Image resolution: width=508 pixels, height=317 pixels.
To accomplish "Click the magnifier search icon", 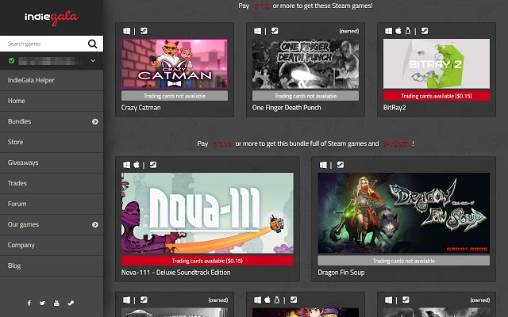I will tap(92, 44).
